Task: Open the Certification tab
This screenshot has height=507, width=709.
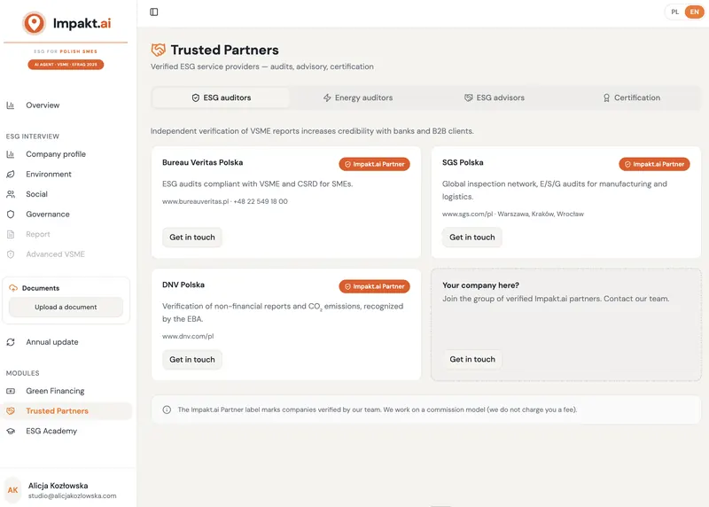Action: tap(631, 97)
